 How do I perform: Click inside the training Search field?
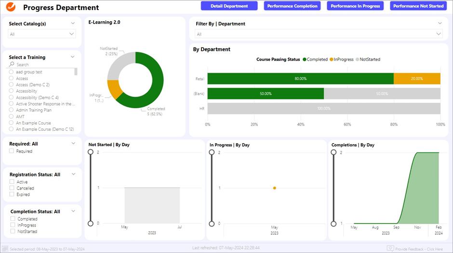click(43, 64)
